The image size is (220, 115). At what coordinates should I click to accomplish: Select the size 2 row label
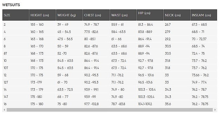5,25
